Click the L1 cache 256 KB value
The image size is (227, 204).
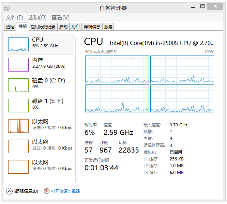tap(177, 159)
